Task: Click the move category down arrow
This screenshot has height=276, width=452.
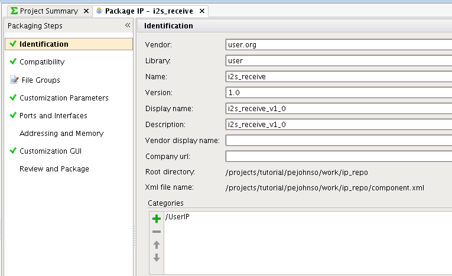Action: (x=157, y=258)
